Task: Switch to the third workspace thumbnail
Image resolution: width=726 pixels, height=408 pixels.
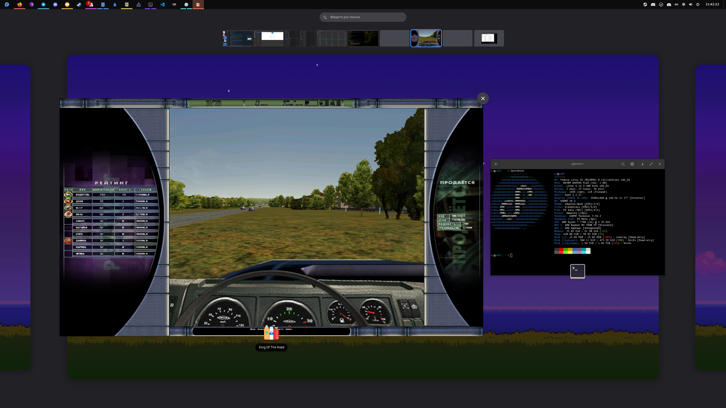Action: click(300, 38)
